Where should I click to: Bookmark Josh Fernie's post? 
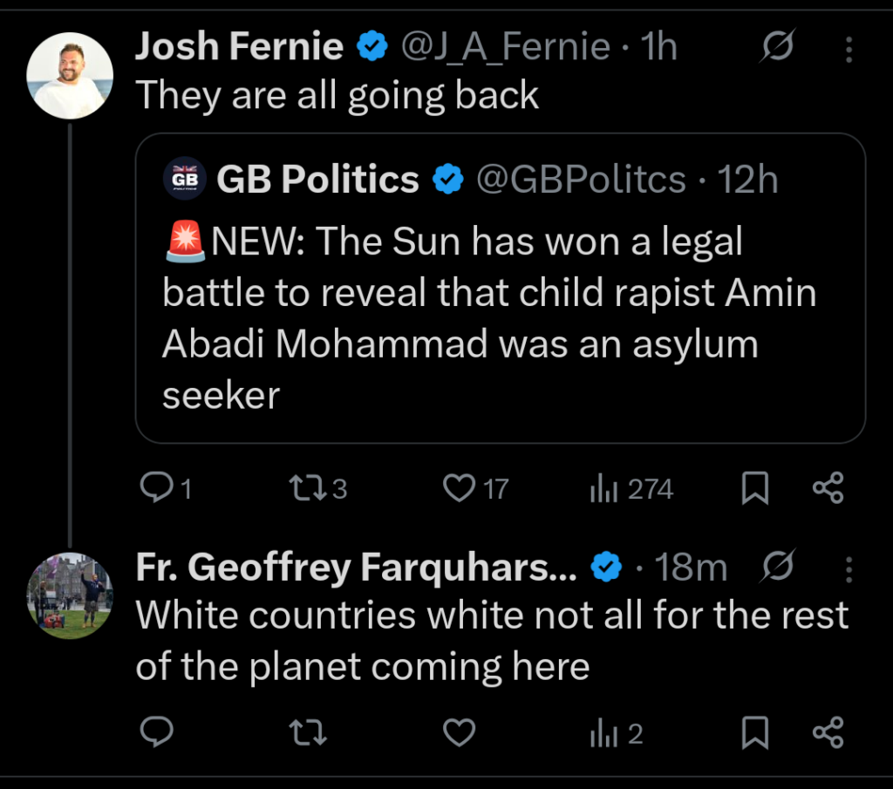click(x=754, y=489)
